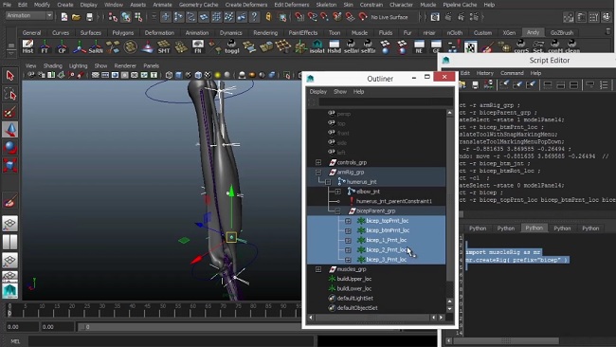Click the Hist shelf button
The image size is (616, 347).
pyautogui.click(x=27, y=46)
